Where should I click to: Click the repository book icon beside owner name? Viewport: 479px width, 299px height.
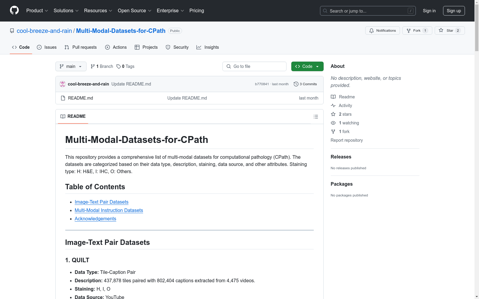tap(12, 31)
